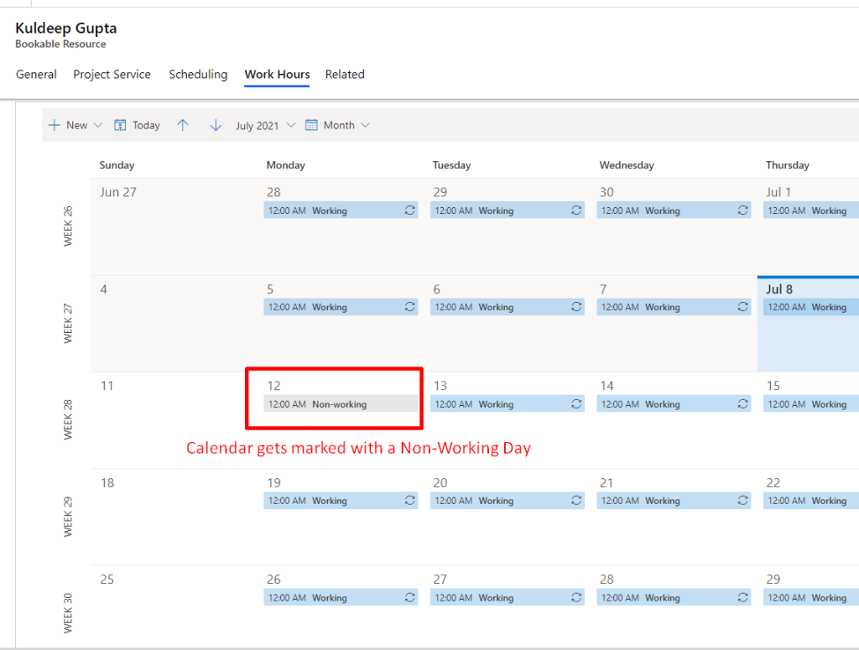The image size is (859, 650).
Task: Click recurrence icon on Tuesday 13 event
Action: pyautogui.click(x=576, y=404)
